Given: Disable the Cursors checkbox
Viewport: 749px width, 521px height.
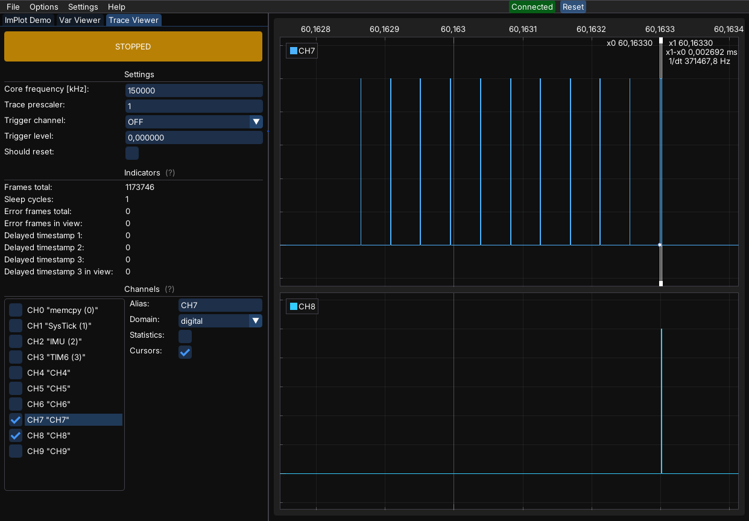Looking at the screenshot, I should point(185,352).
